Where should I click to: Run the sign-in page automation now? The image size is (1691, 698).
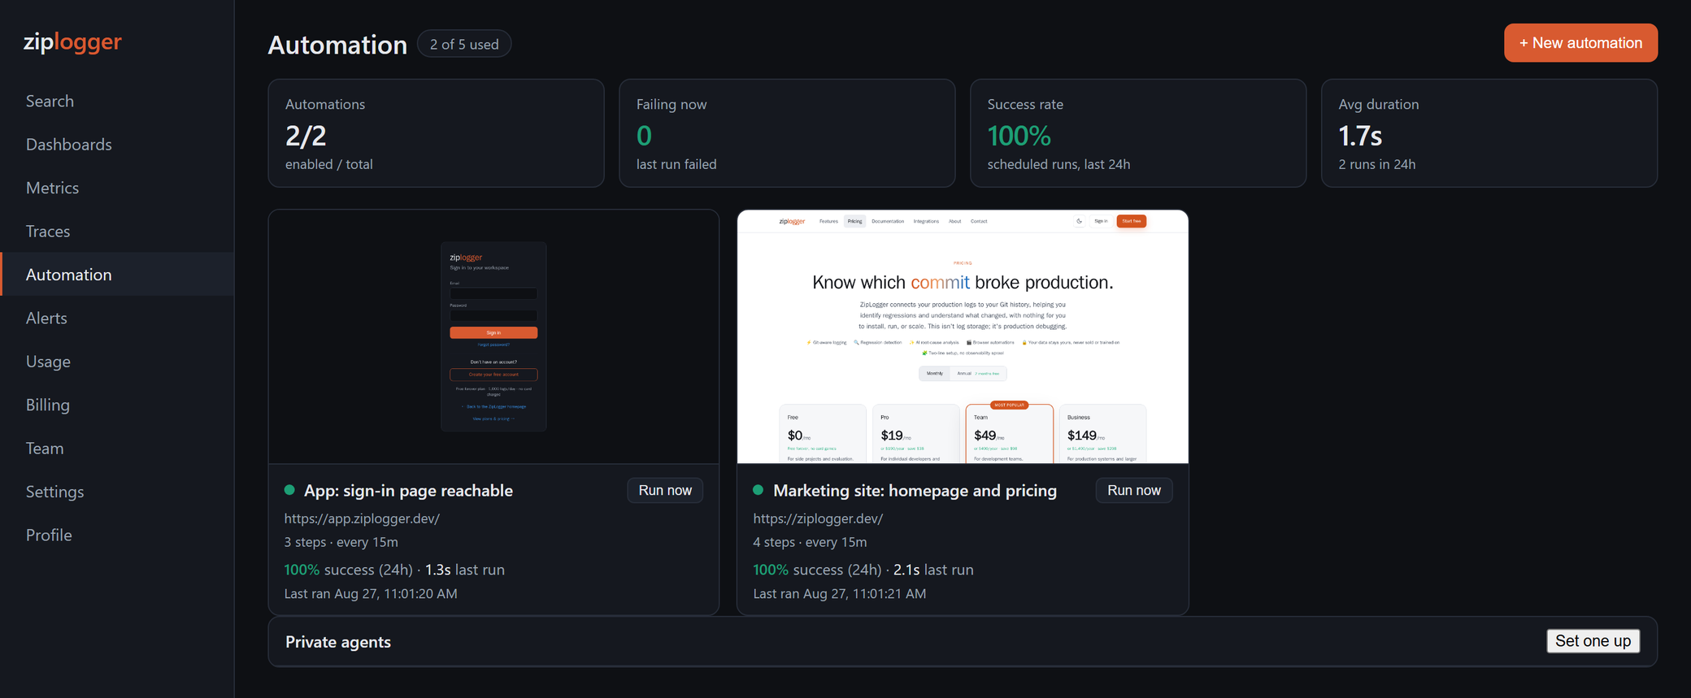665,490
